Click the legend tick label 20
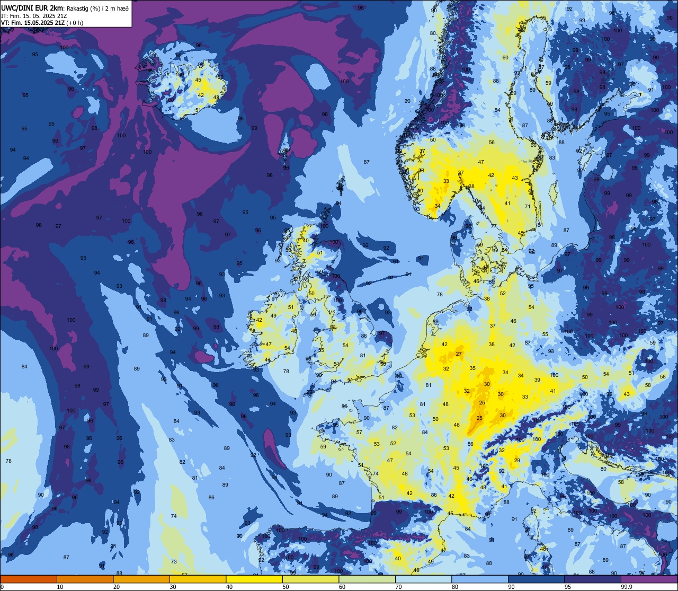This screenshot has width=678, height=591. coord(116,587)
